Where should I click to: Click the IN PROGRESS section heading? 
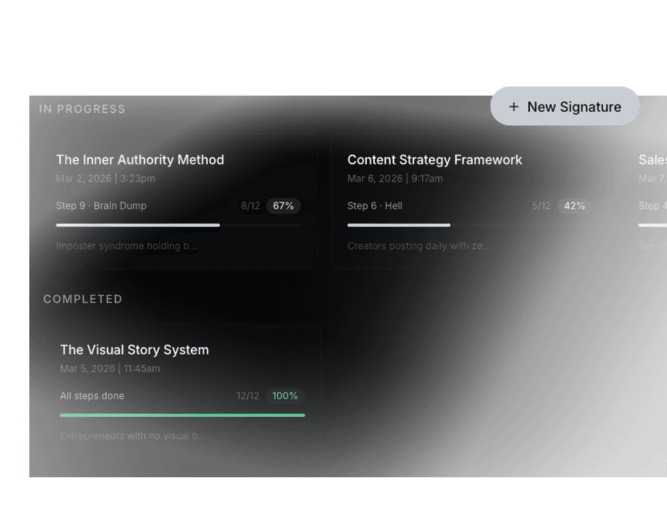[x=82, y=109]
